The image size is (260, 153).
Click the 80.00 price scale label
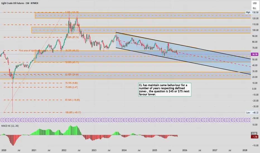coord(255,42)
